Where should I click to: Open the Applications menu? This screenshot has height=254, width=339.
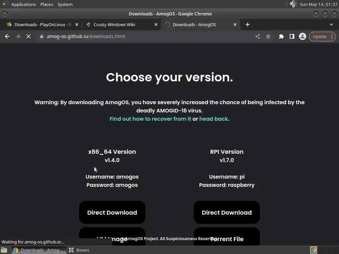pyautogui.click(x=24, y=4)
